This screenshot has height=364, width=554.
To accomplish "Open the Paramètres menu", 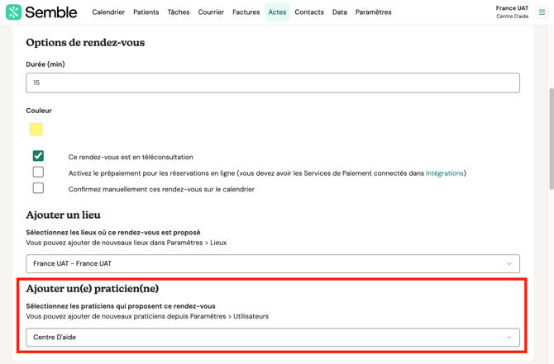I will tap(373, 12).
